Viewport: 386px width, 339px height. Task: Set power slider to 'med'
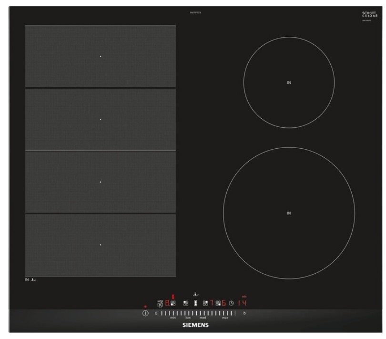pyautogui.click(x=203, y=313)
